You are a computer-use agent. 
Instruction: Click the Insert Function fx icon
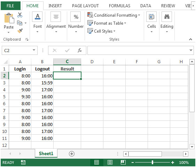click(x=80, y=50)
